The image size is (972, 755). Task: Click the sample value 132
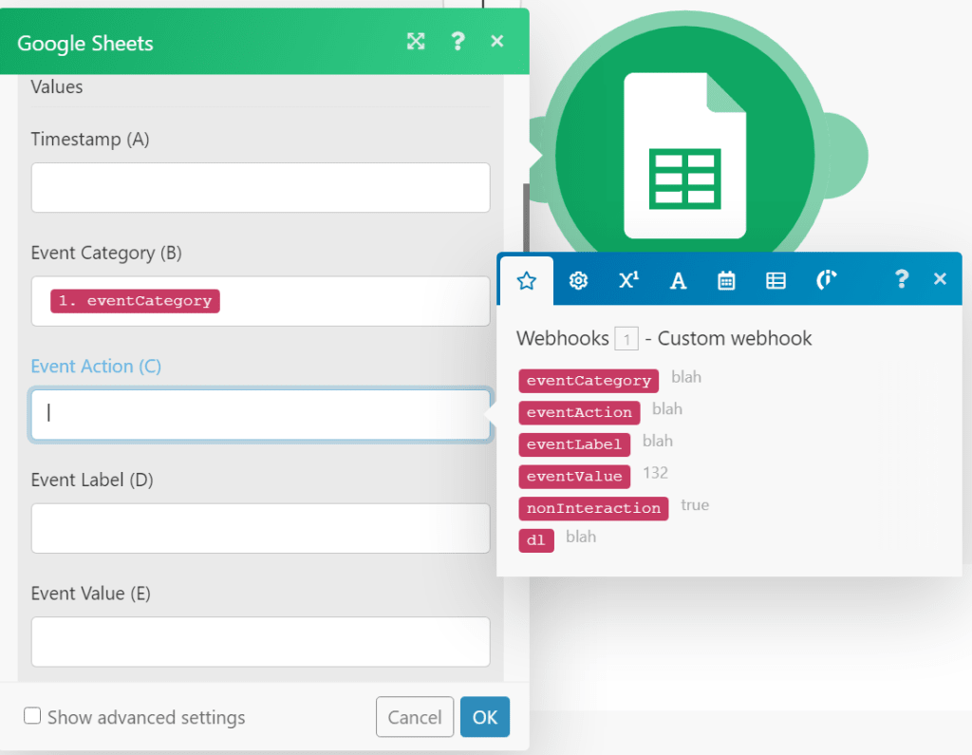coord(655,473)
